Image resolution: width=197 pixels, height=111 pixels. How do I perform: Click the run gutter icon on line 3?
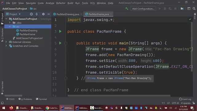[60, 31]
